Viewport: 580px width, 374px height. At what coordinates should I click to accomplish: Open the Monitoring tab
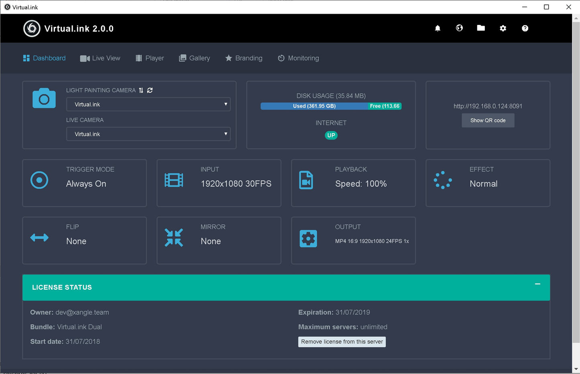point(298,58)
